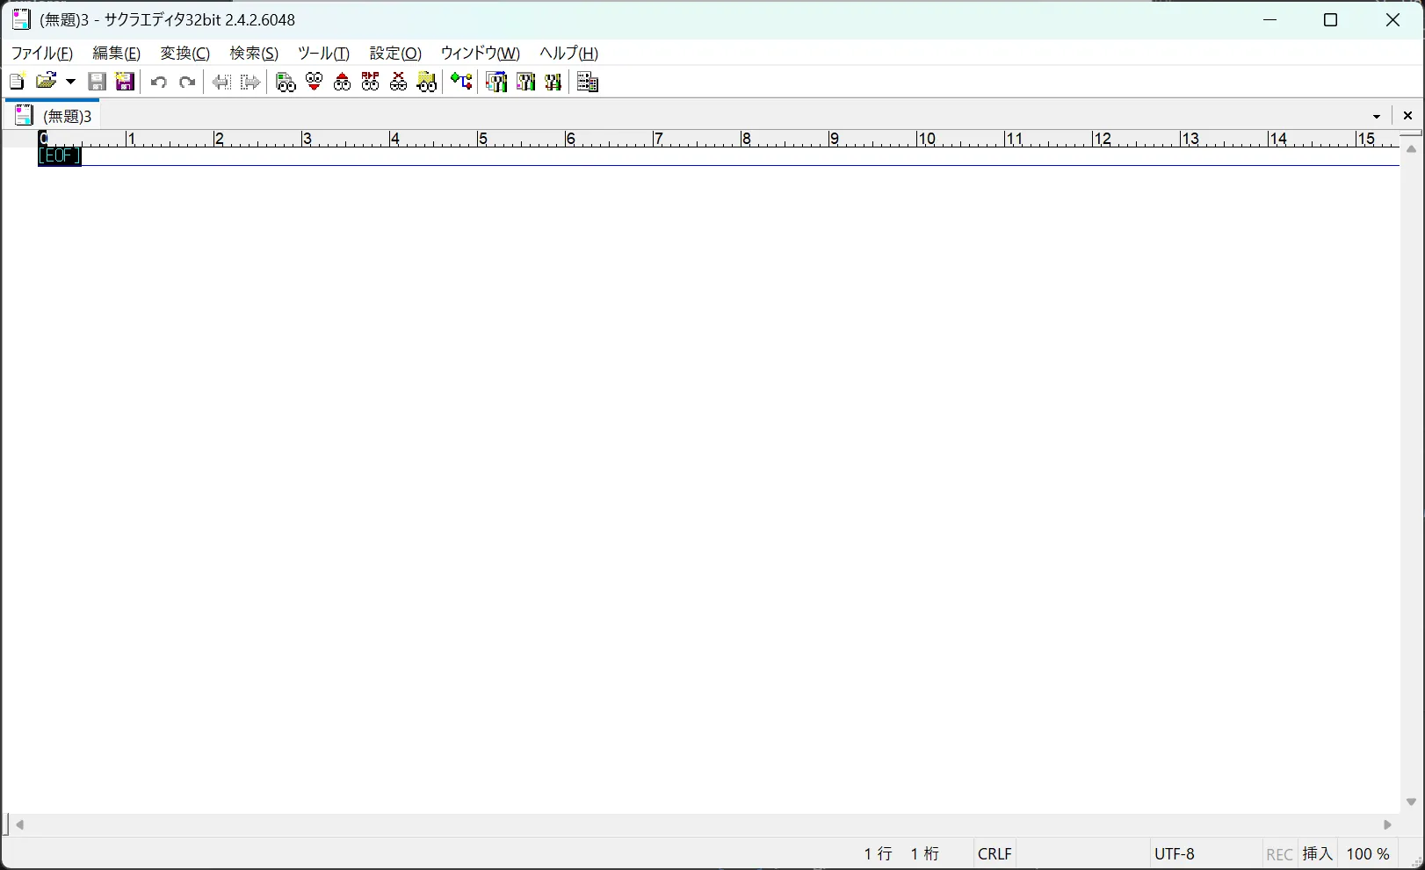Open the 検索(S) menu

pos(254,53)
